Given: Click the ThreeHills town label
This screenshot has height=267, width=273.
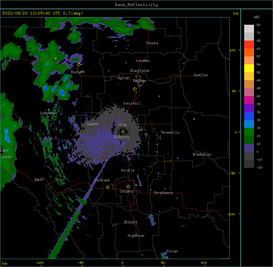Looking at the screenshot, I should [x=170, y=133].
